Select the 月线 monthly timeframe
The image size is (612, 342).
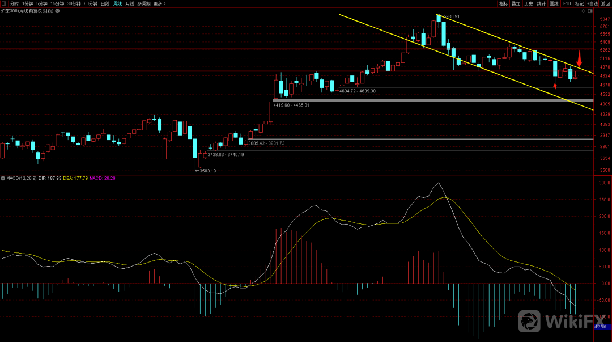click(130, 3)
